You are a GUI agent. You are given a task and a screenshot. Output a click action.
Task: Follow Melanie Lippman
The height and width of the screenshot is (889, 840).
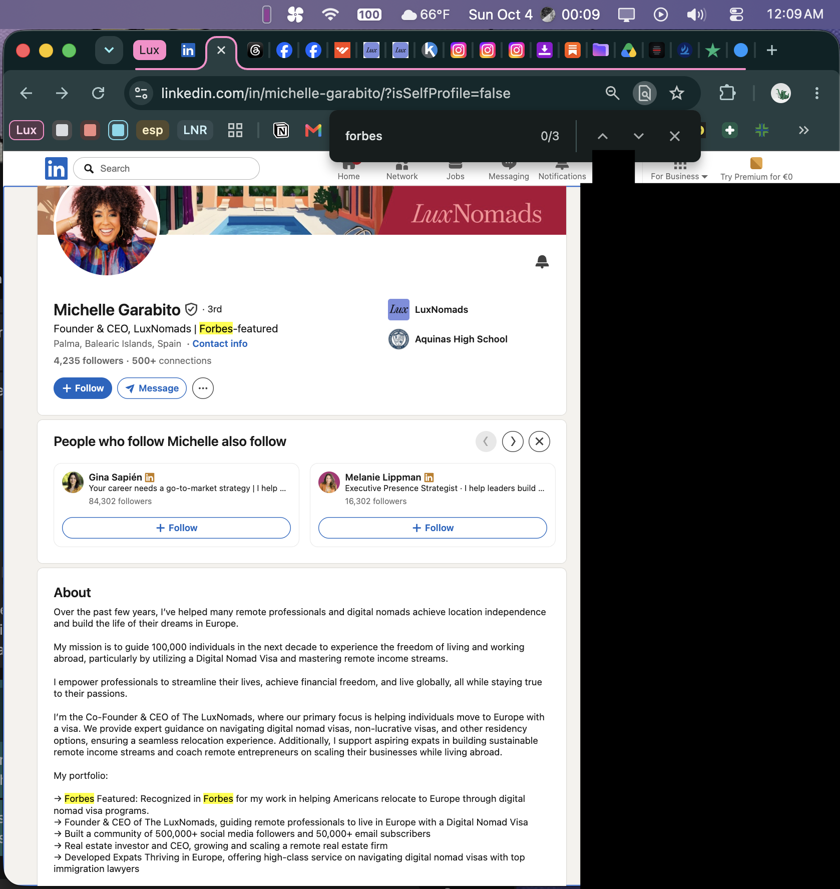click(433, 528)
